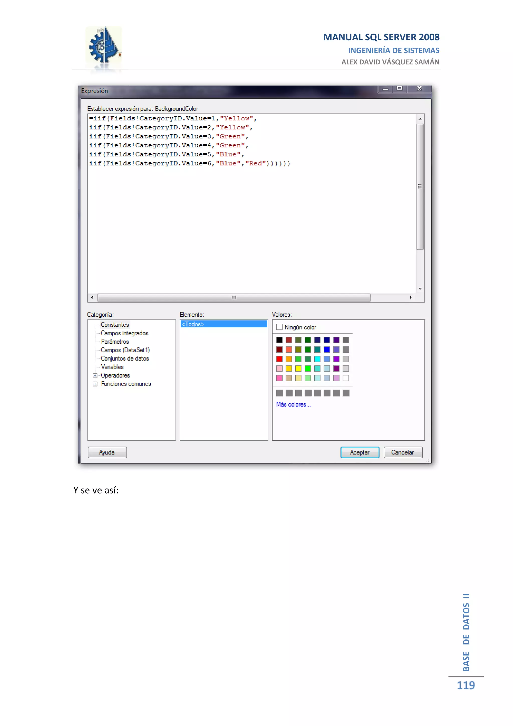Select Funciones comunes label in tree
The image size is (513, 726).
click(x=126, y=384)
